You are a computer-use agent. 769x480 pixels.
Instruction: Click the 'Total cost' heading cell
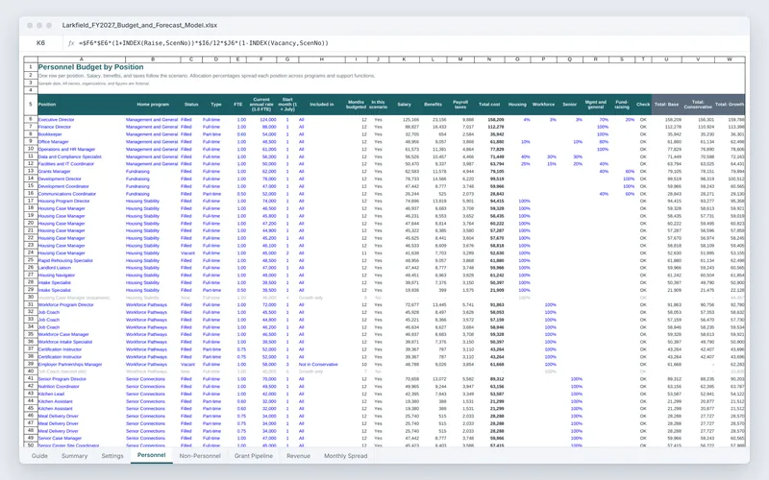(x=489, y=105)
